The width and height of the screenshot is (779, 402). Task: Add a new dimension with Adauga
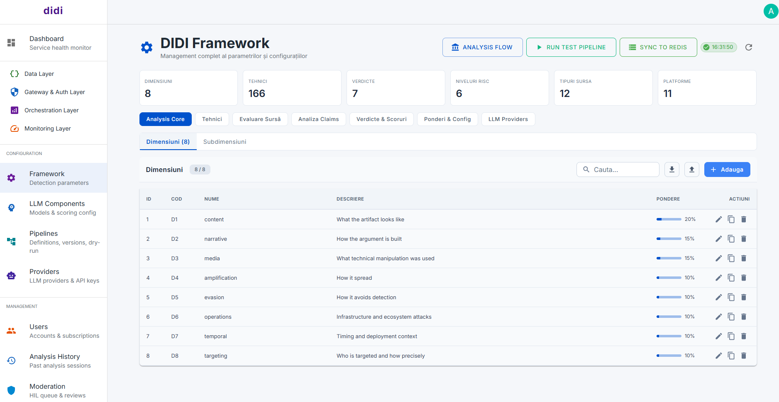727,170
